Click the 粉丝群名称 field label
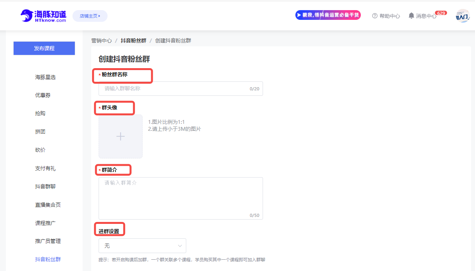 coord(114,74)
